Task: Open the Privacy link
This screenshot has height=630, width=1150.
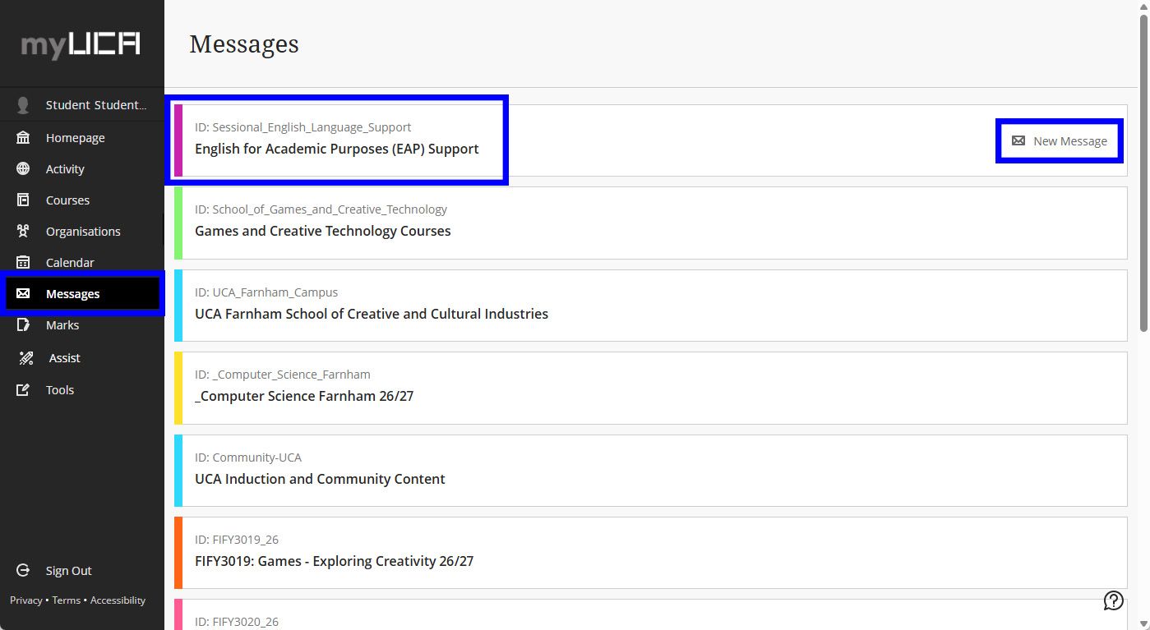Action: pyautogui.click(x=26, y=600)
